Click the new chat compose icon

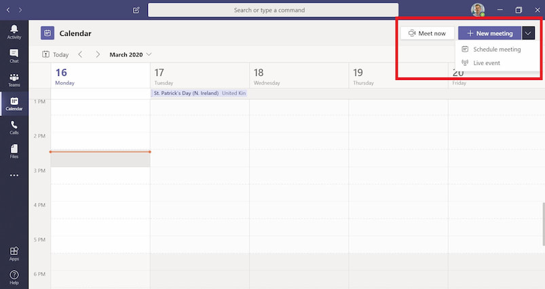coord(136,10)
